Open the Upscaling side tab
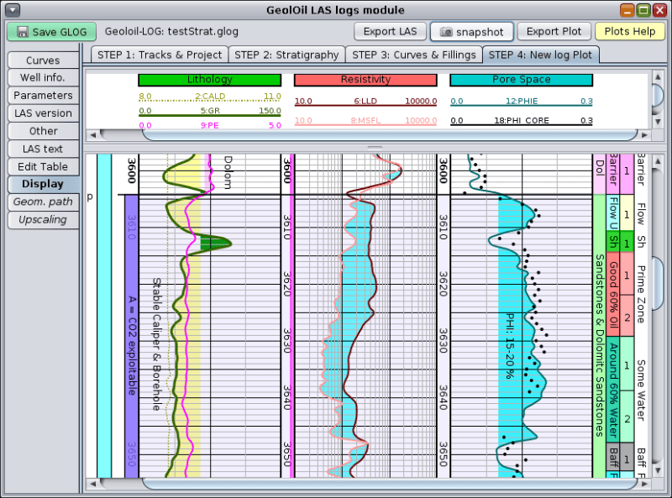This screenshot has width=672, height=498. 43,220
